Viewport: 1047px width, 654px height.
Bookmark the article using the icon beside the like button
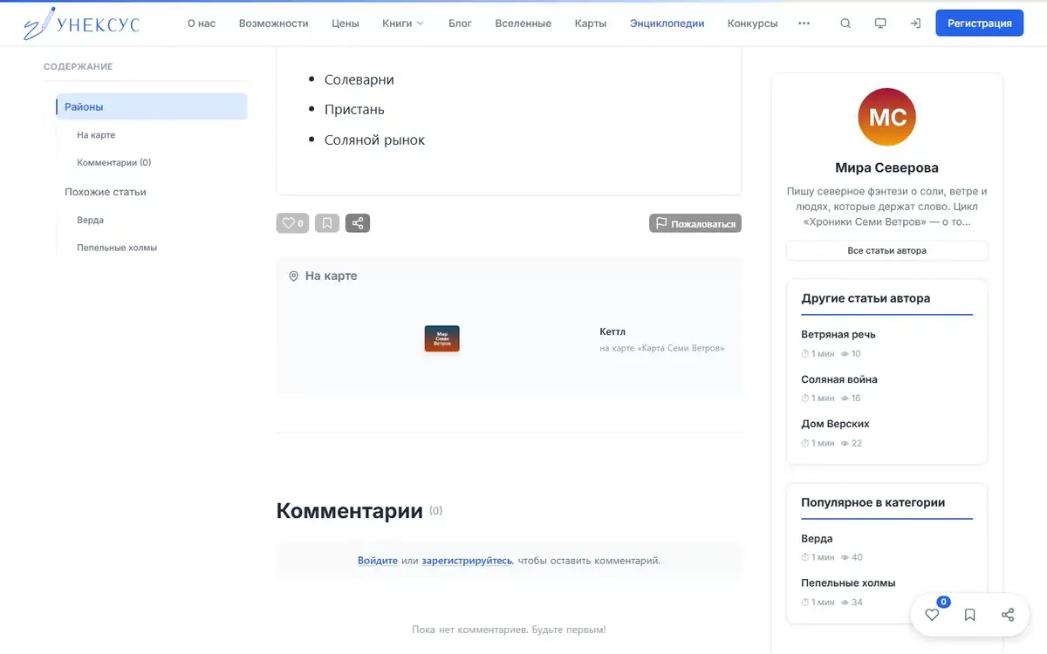point(327,223)
